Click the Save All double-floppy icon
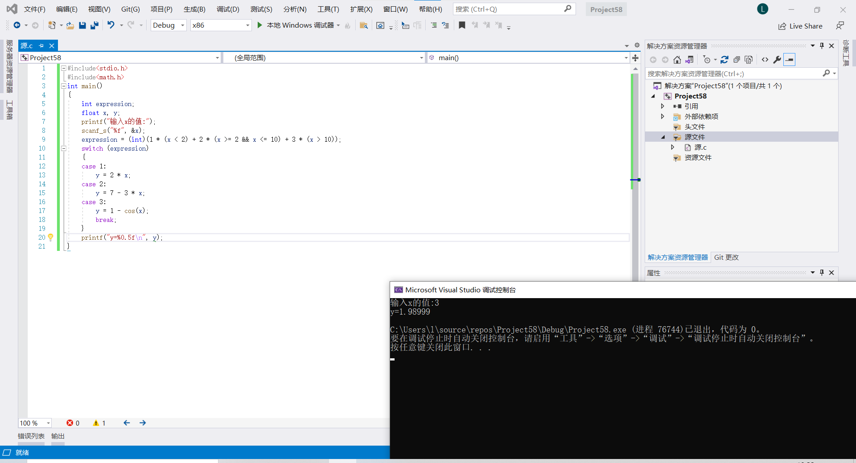Screen dimensions: 856x463 click(95, 25)
